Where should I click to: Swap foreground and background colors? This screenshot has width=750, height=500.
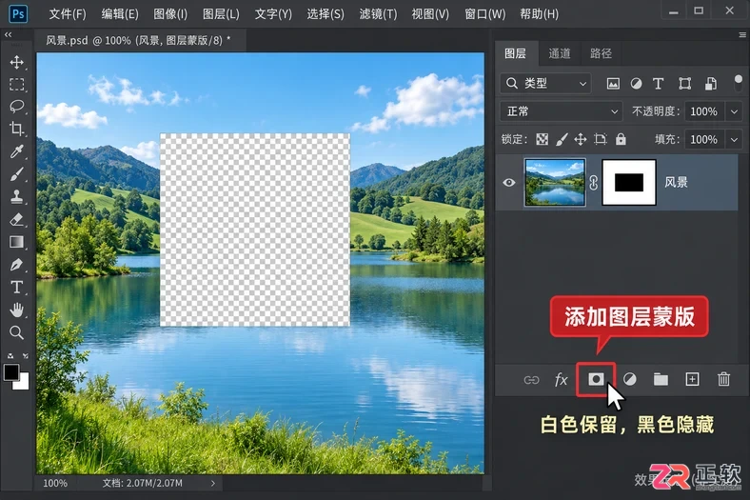click(26, 356)
